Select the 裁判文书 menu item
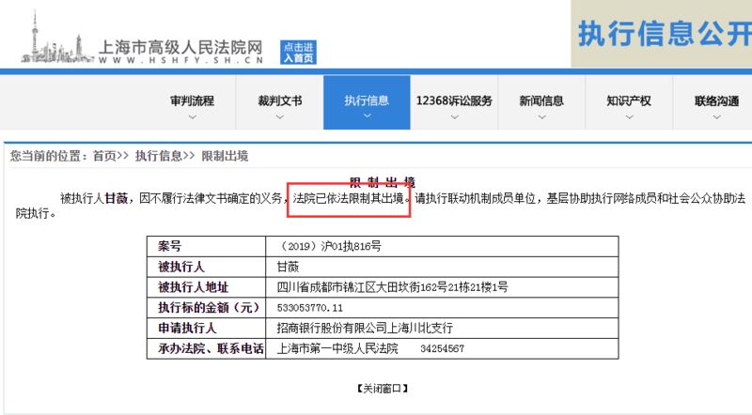Viewport: 752px width, 415px height. coord(279,100)
